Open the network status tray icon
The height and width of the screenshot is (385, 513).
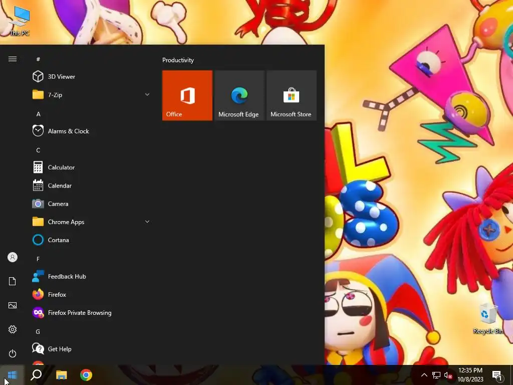tap(436, 375)
